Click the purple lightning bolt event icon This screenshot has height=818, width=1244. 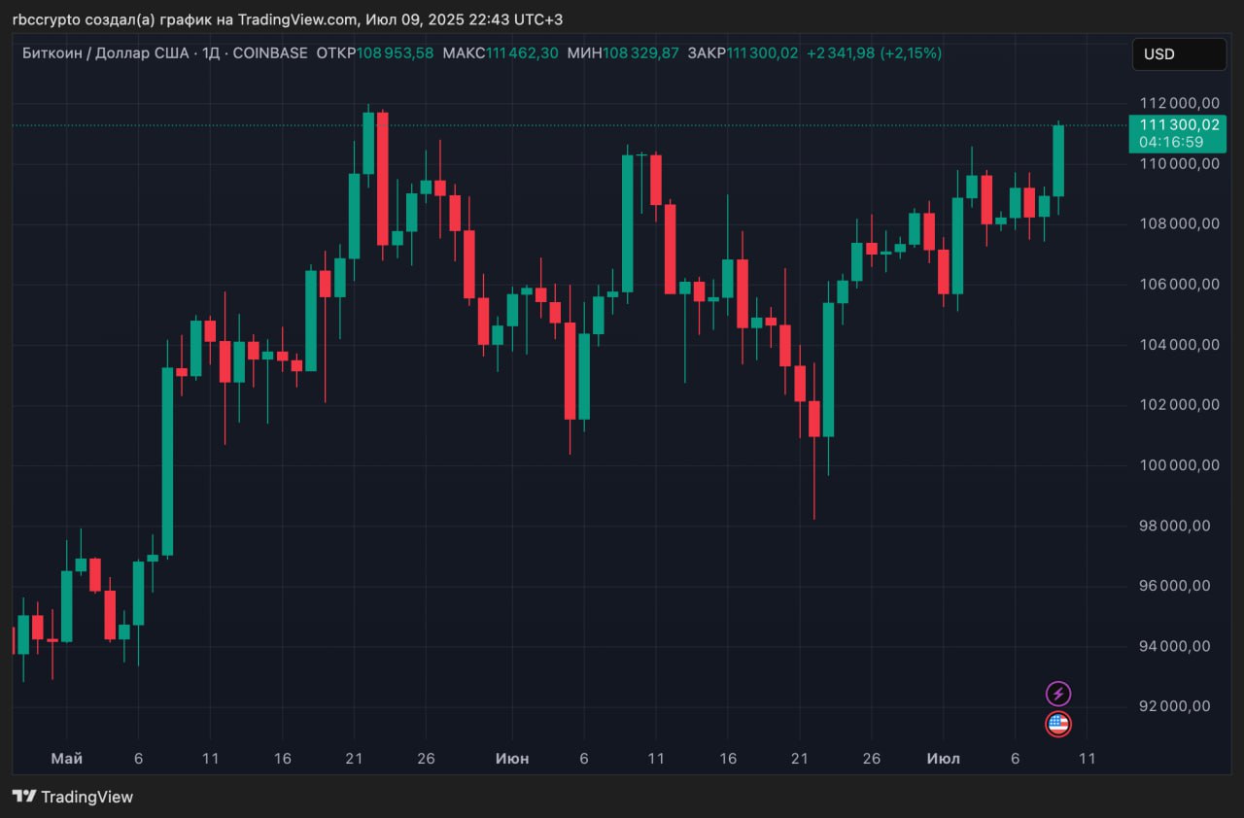pos(1058,694)
